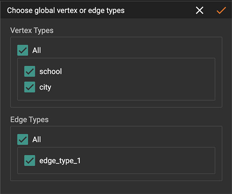The image size is (232, 194).
Task: Close the dialog using the X icon
Action: pos(200,10)
